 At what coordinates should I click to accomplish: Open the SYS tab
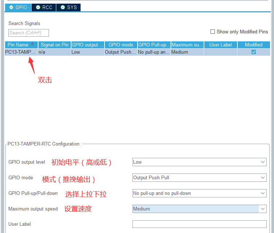point(69,7)
